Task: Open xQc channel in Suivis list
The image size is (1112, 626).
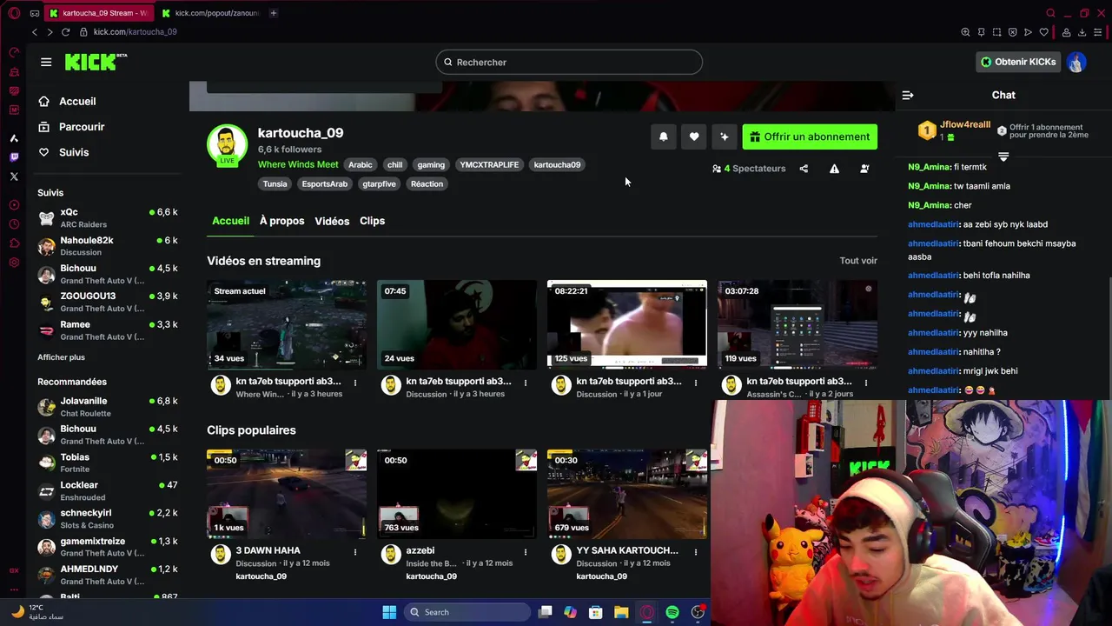Action: [x=108, y=218]
